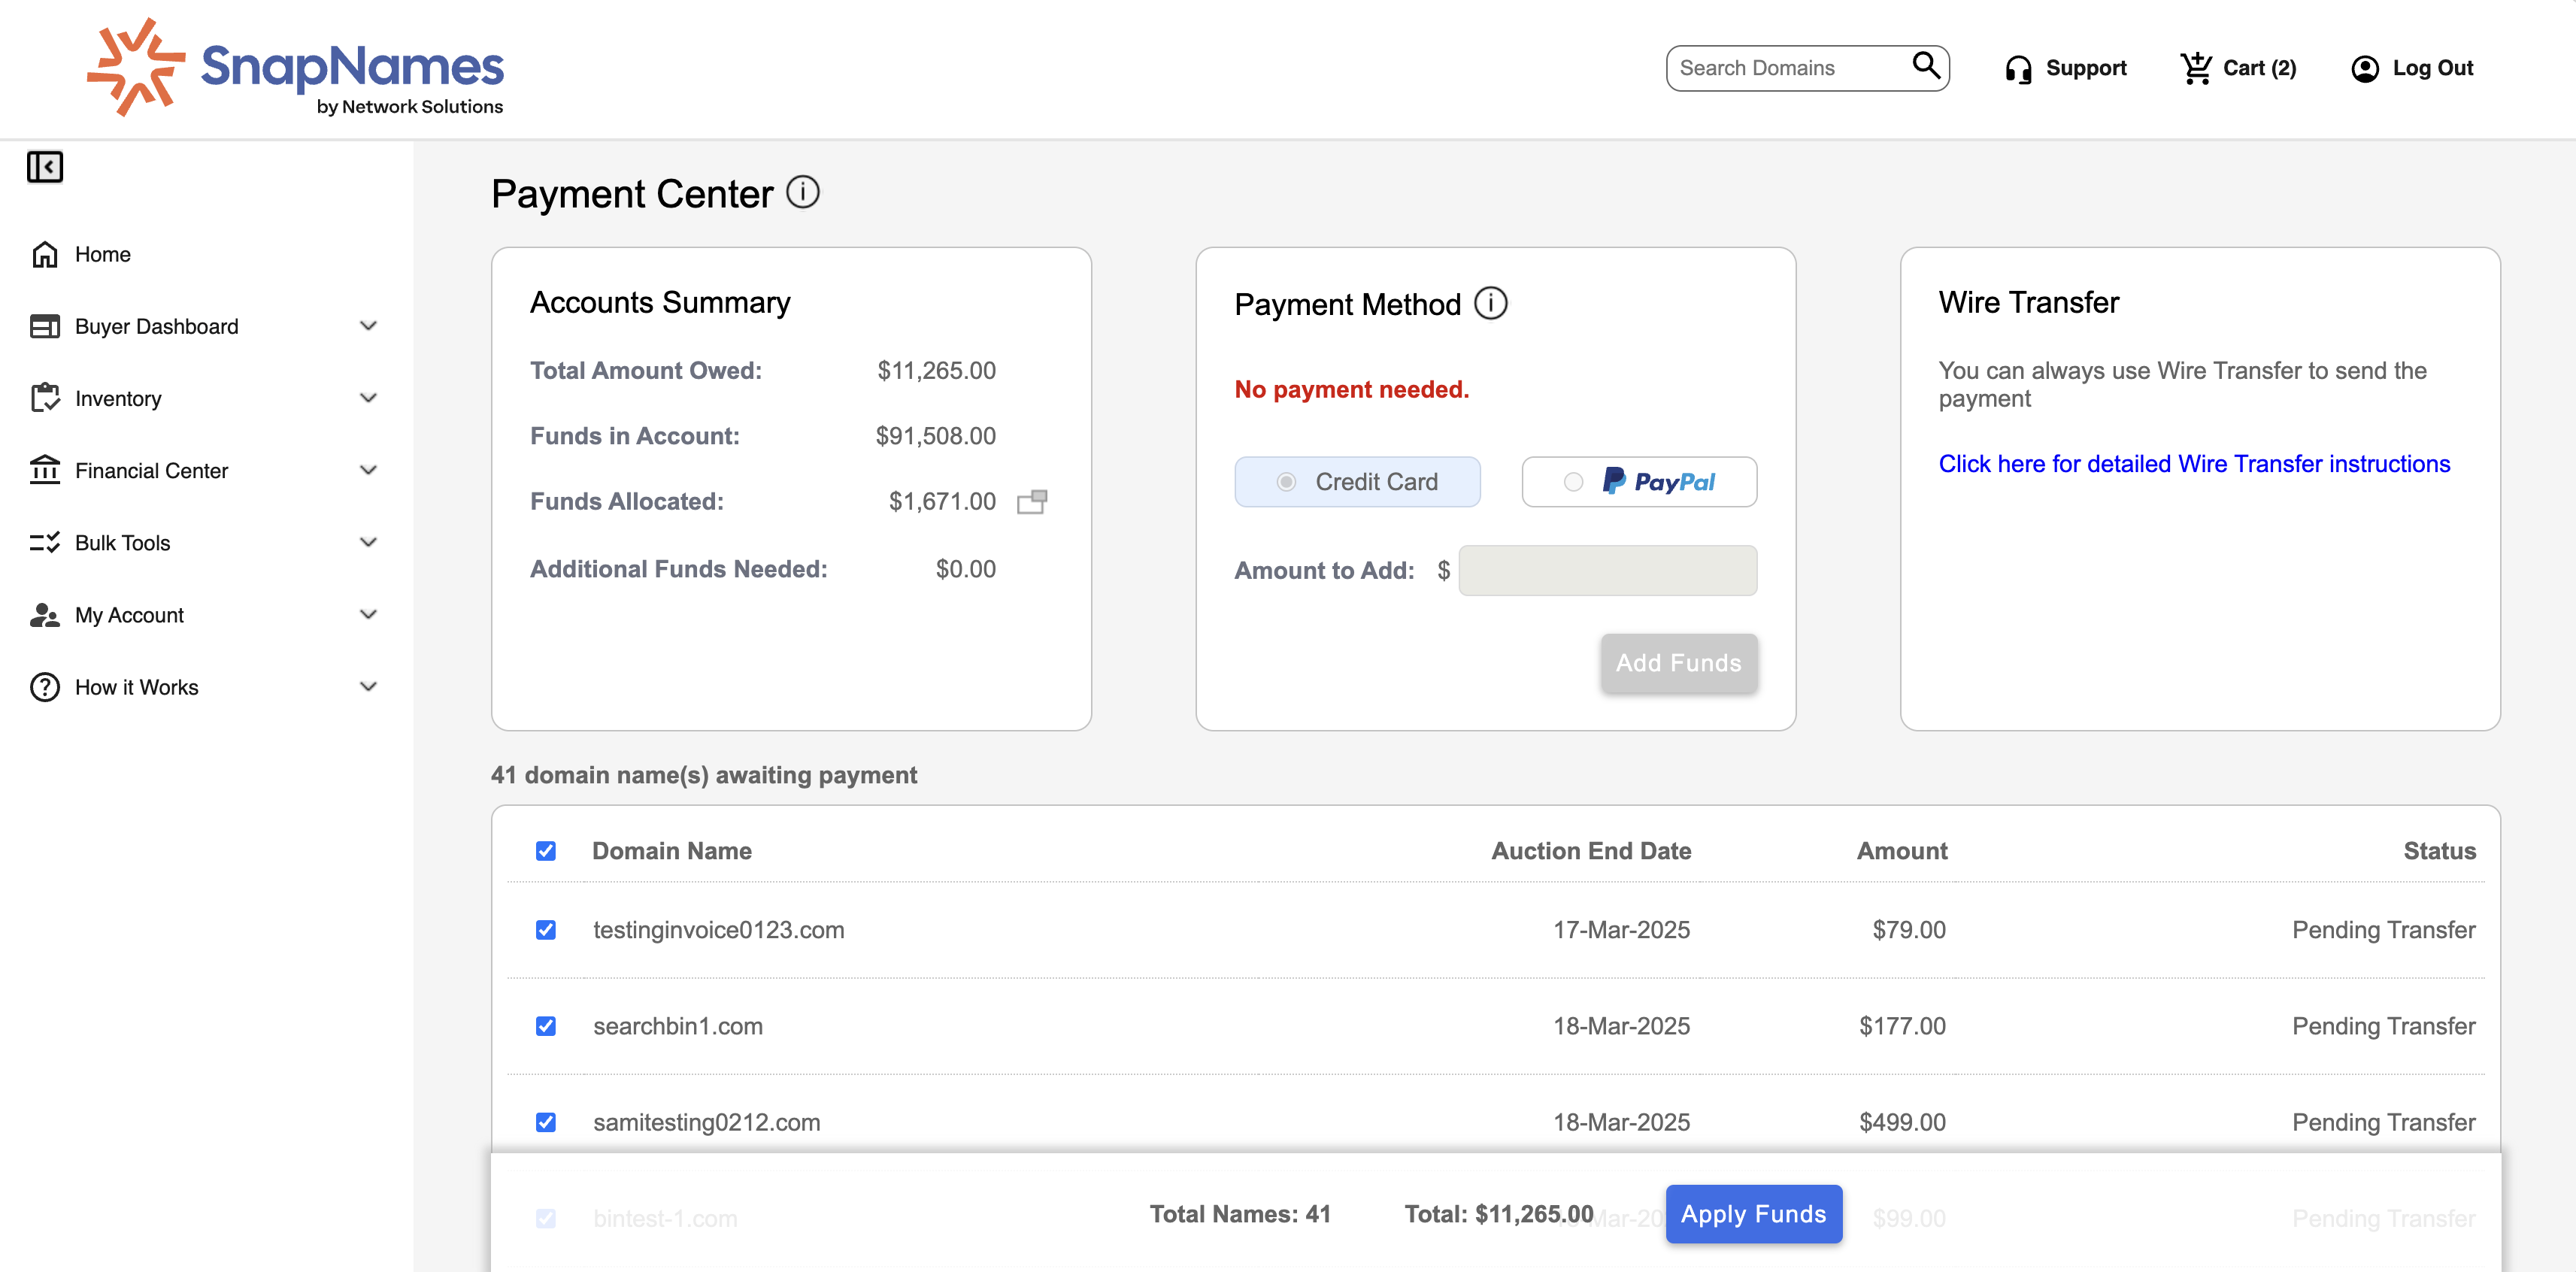Click the Add Funds button
Image resolution: width=2576 pixels, height=1272 pixels.
[1679, 663]
